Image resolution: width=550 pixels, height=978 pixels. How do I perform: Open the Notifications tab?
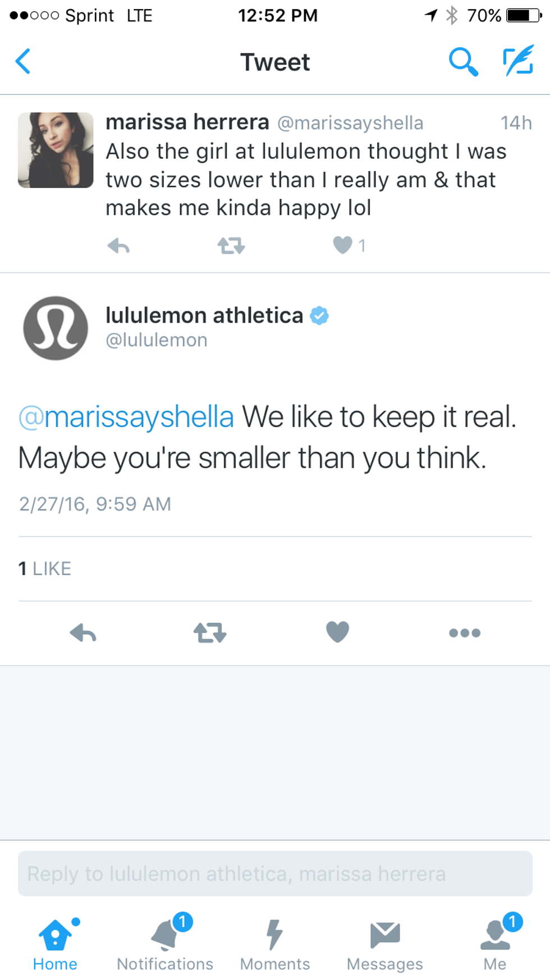pyautogui.click(x=165, y=944)
